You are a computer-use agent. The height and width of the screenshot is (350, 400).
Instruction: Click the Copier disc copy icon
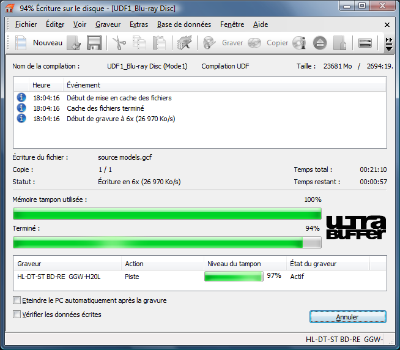pyautogui.click(x=255, y=43)
